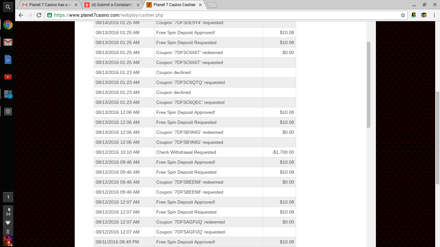This screenshot has height=247, width=440.
Task: Click 'Coupon '7DFSDE9Y4' requested' text
Action: tap(190, 23)
